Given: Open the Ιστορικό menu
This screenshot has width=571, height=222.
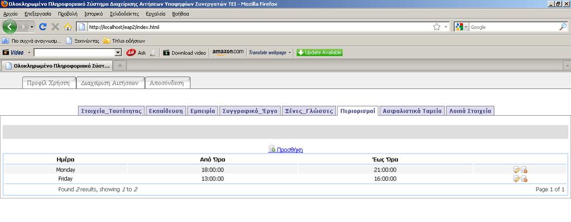Looking at the screenshot, I should (94, 14).
